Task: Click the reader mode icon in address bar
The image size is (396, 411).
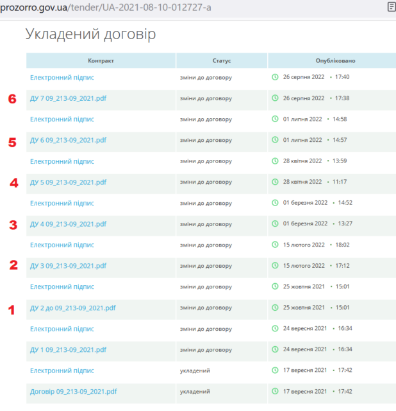Action: click(391, 7)
